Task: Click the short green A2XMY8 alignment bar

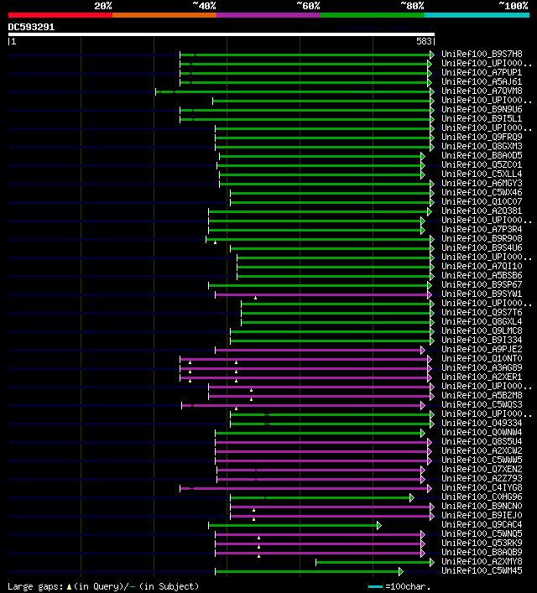Action: 375,563
